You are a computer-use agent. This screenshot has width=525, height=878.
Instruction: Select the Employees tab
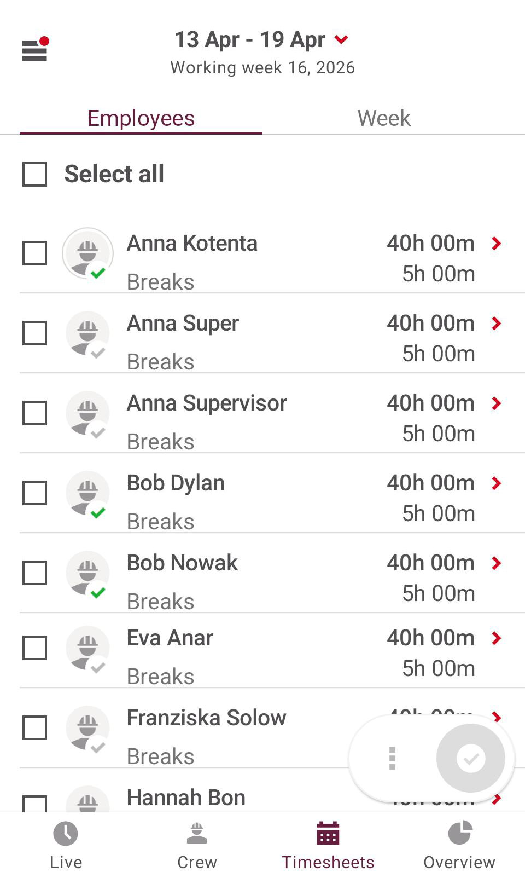(x=141, y=118)
